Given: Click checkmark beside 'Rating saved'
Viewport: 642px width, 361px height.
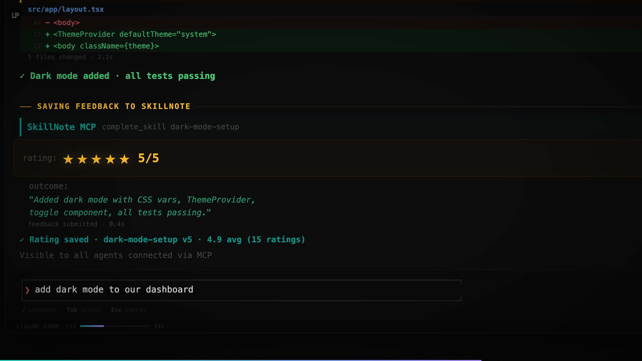Looking at the screenshot, I should 22,240.
